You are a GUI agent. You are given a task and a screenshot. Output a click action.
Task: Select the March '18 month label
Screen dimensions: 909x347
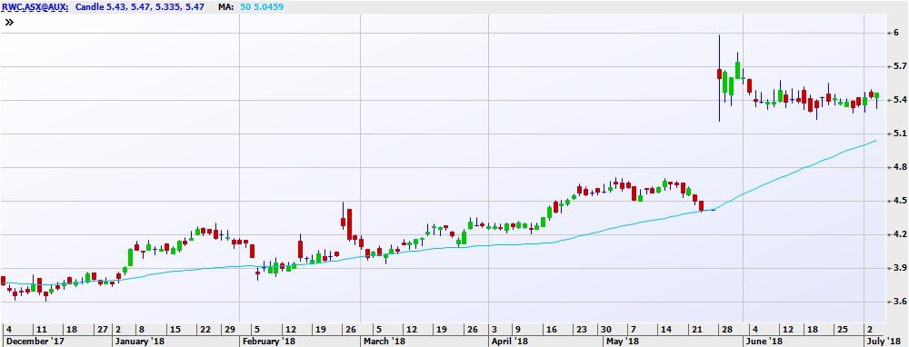point(385,342)
